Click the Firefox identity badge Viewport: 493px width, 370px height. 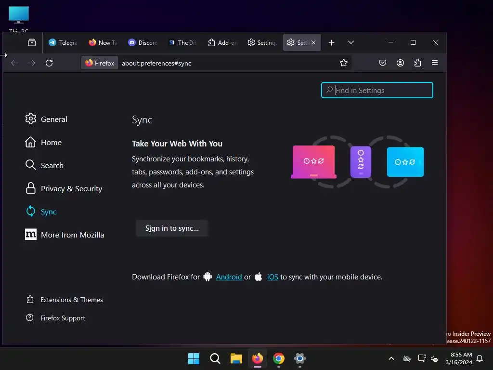(100, 63)
